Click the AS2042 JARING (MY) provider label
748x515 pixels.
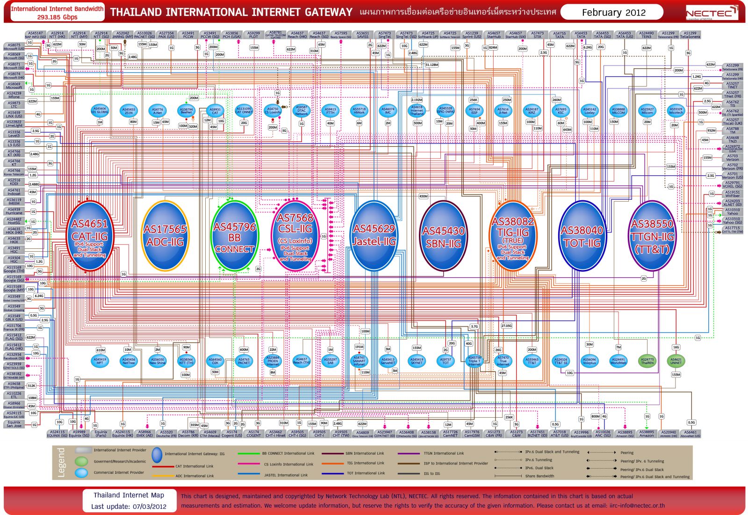(x=122, y=35)
